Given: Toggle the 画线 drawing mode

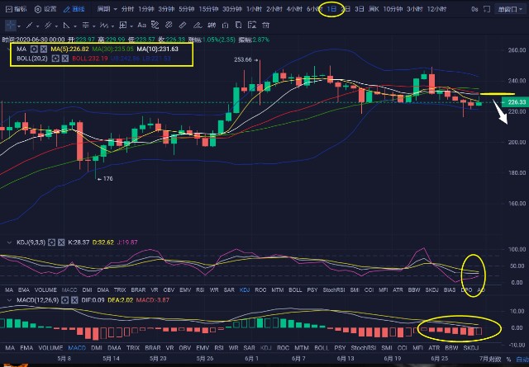Looking at the screenshot, I should coord(74,9).
